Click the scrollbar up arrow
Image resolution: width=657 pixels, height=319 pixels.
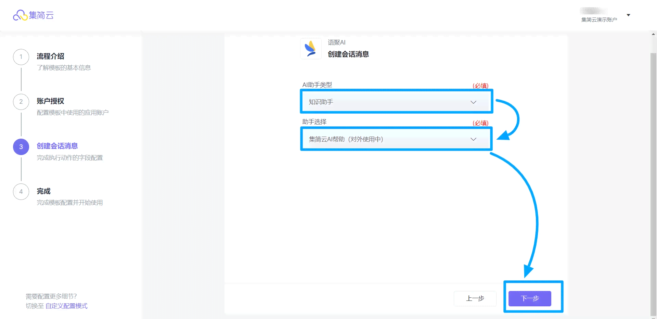tap(653, 34)
